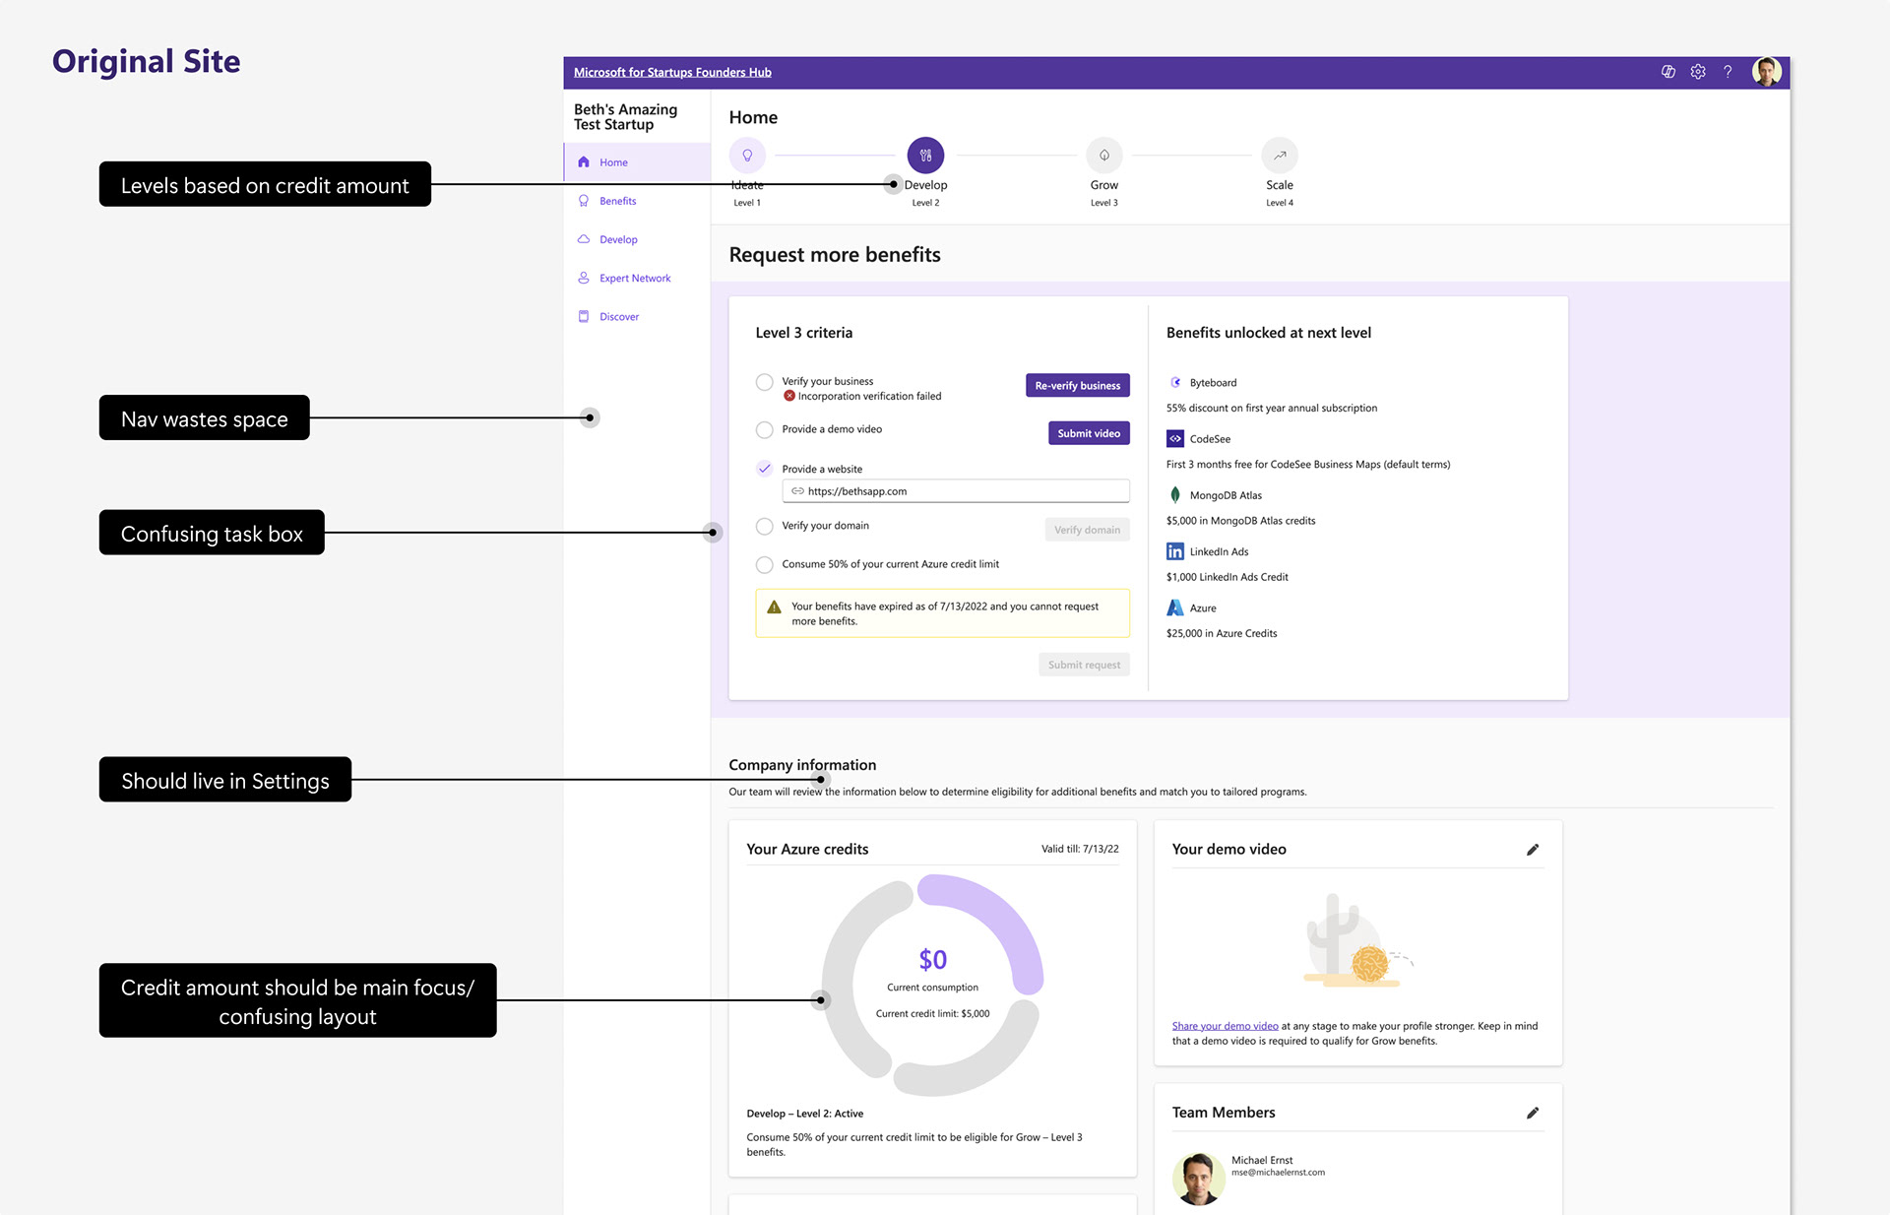The image size is (1890, 1215).
Task: Open the Develop sidebar item
Action: point(637,239)
